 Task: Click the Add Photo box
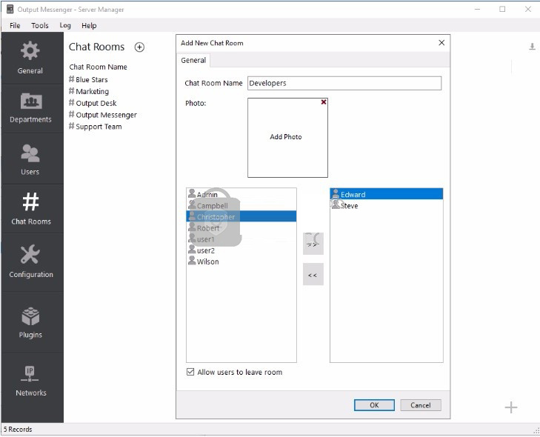pos(287,138)
